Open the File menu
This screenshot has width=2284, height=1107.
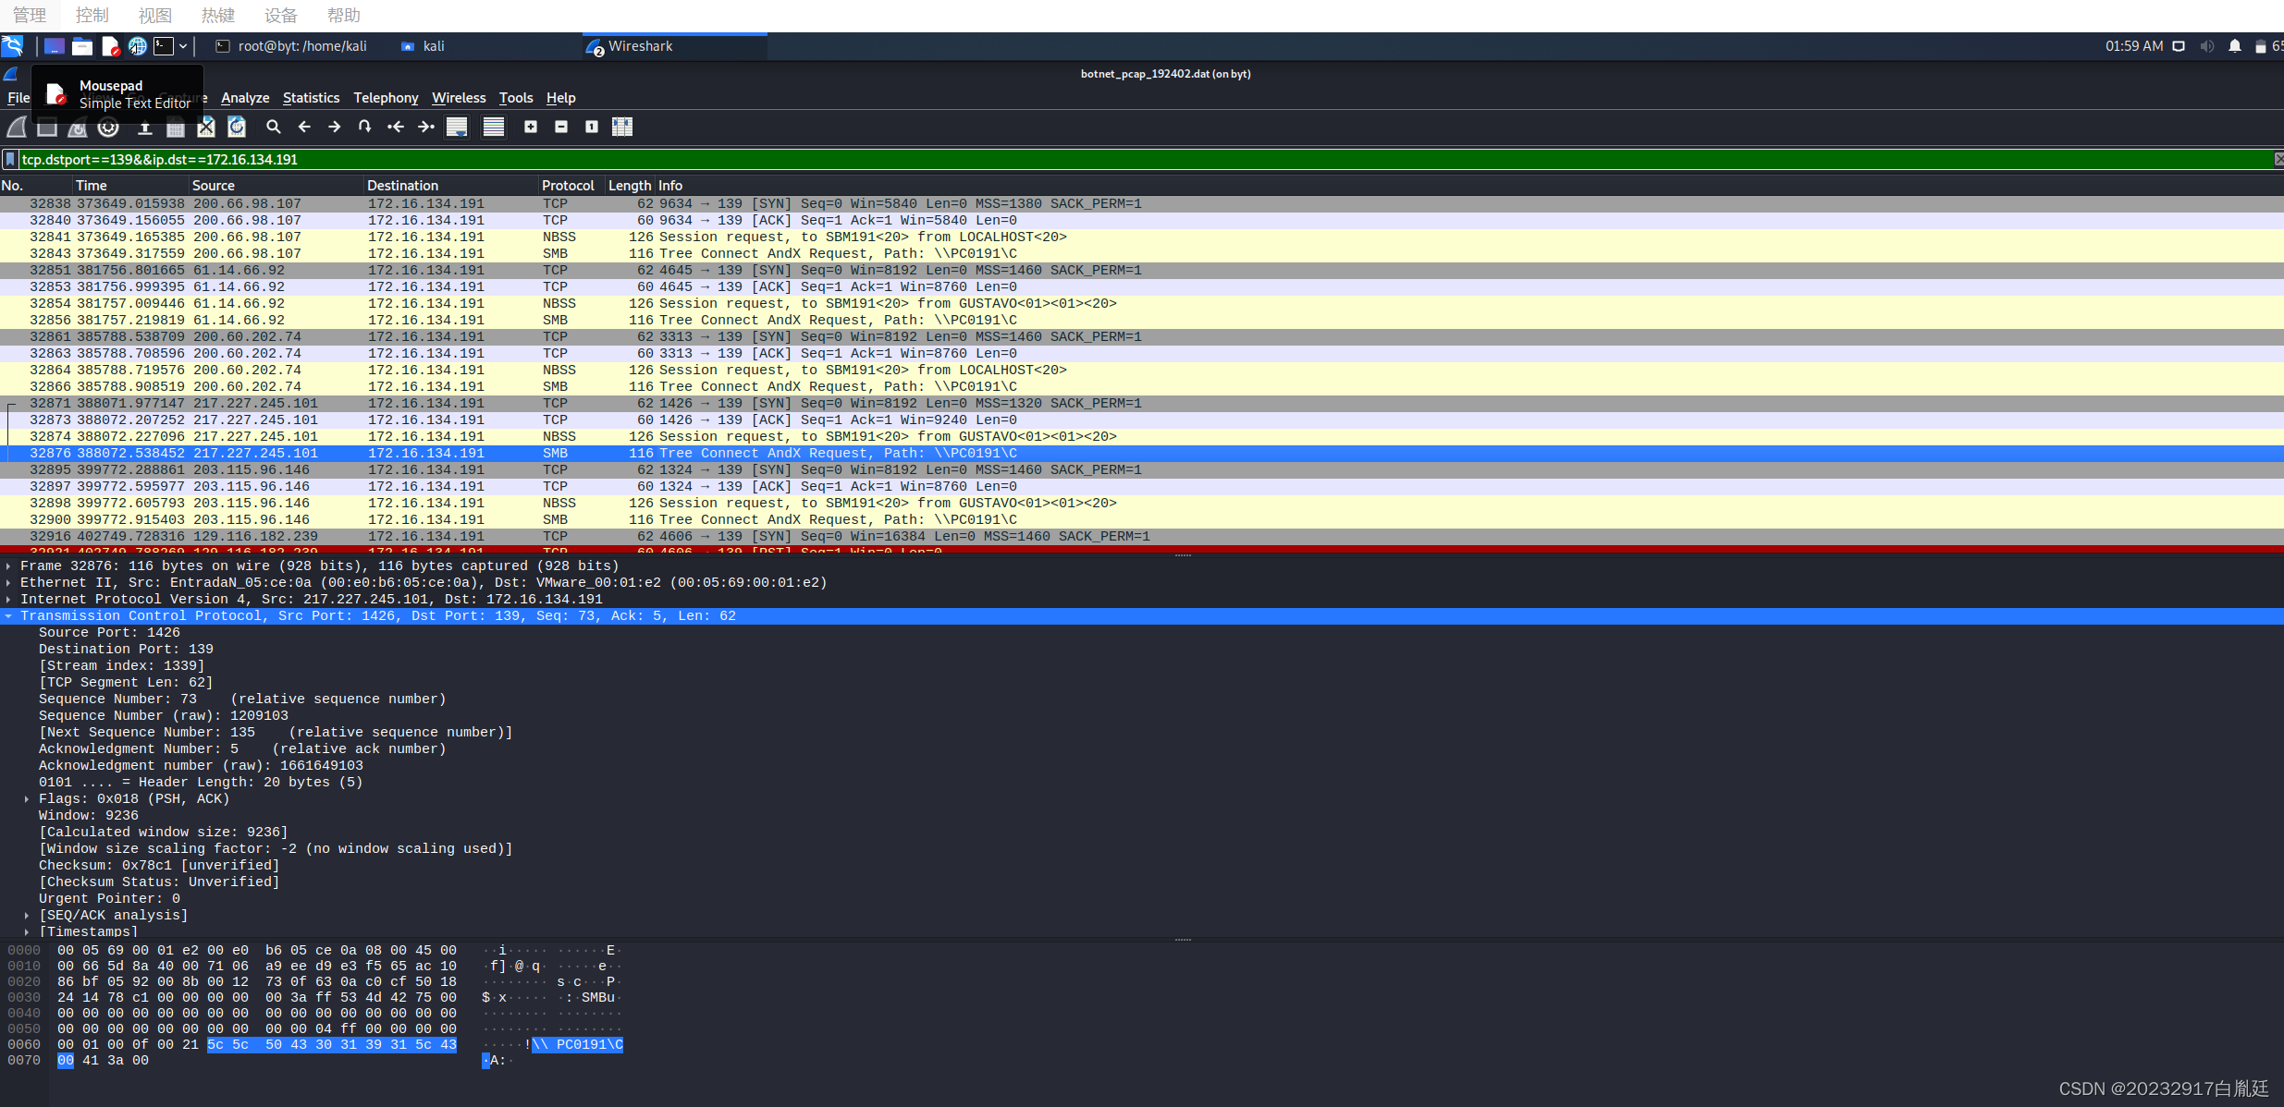(18, 98)
